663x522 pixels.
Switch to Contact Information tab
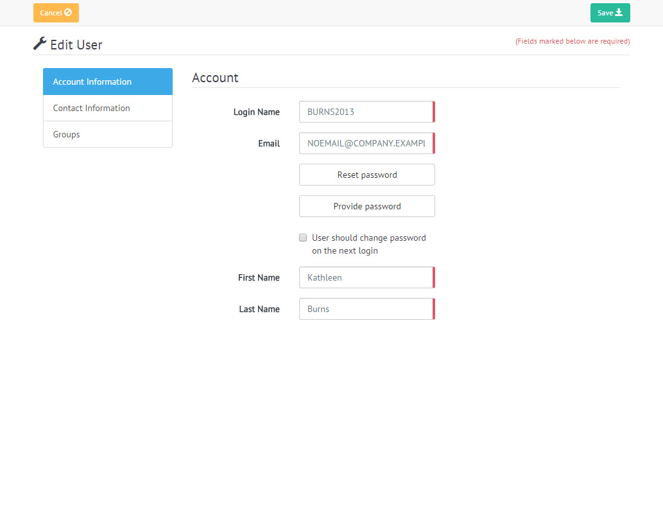pos(108,109)
